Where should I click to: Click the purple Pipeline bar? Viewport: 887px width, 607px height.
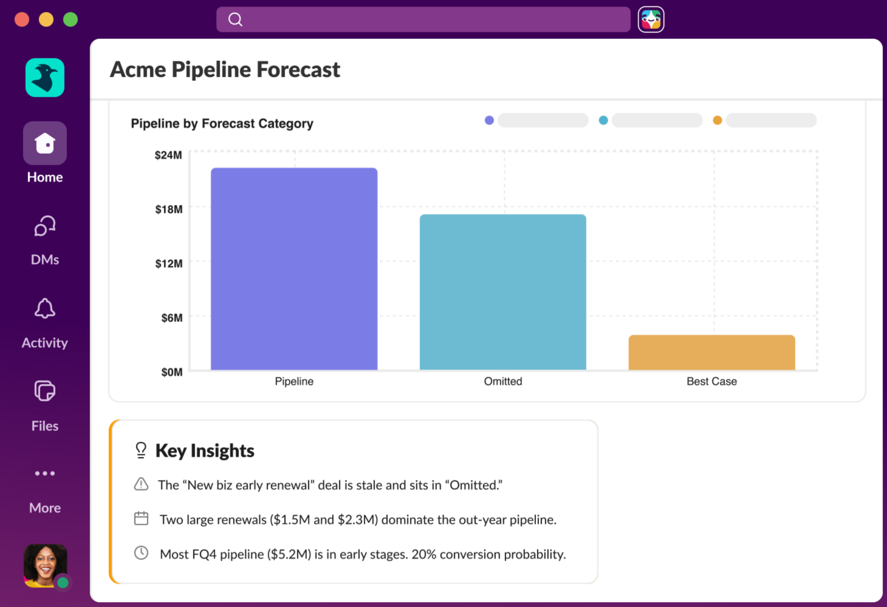point(294,269)
